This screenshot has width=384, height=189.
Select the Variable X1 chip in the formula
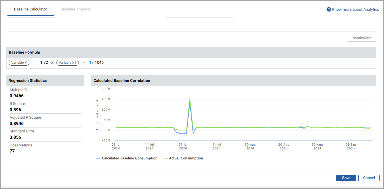pyautogui.click(x=67, y=63)
